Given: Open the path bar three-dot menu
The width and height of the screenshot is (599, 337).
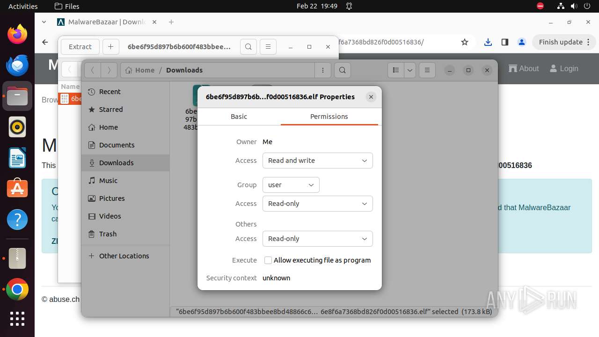Looking at the screenshot, I should [323, 70].
